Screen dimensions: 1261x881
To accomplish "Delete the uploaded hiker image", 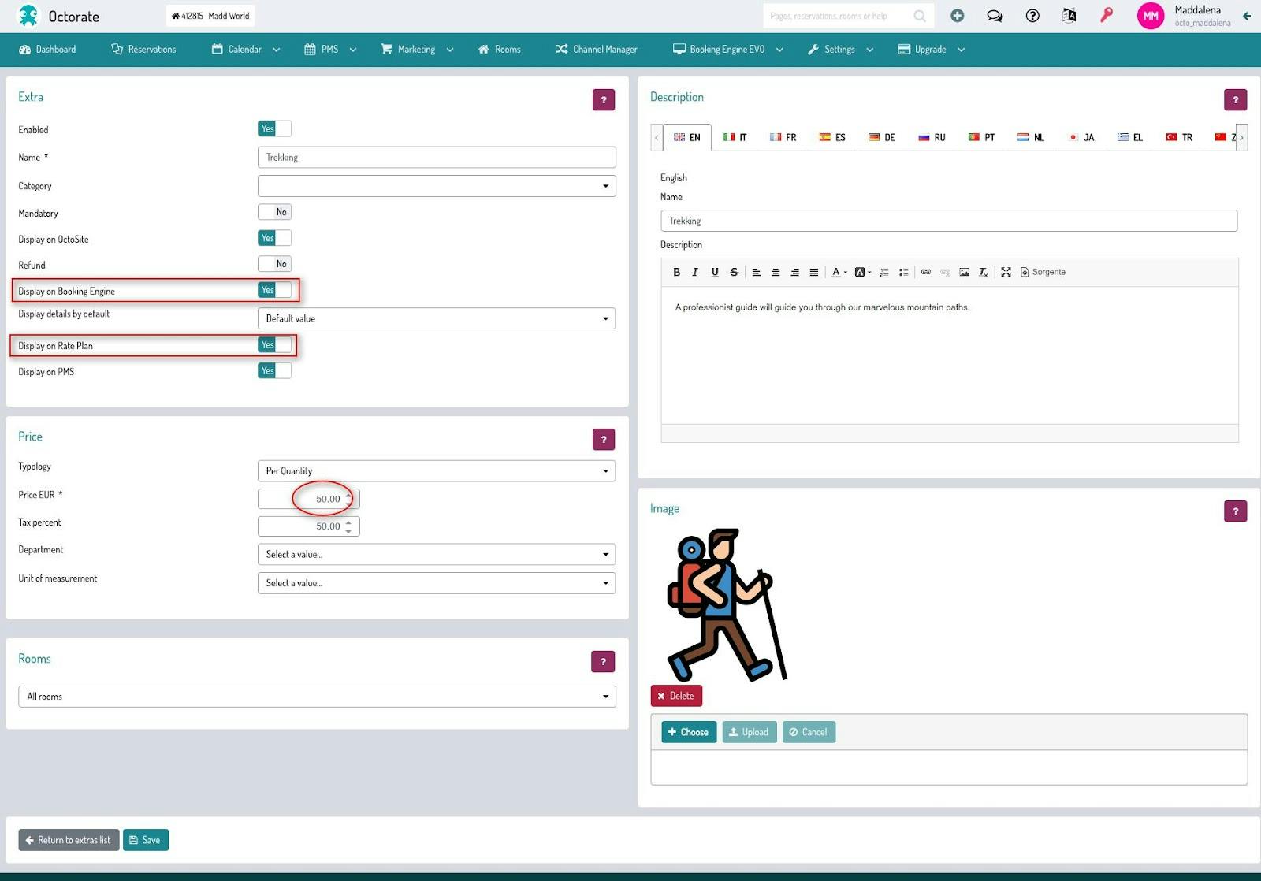I will pos(676,696).
